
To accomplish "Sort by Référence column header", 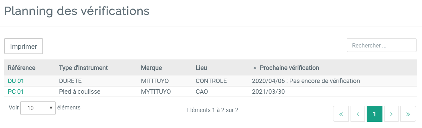I will click(22, 68).
